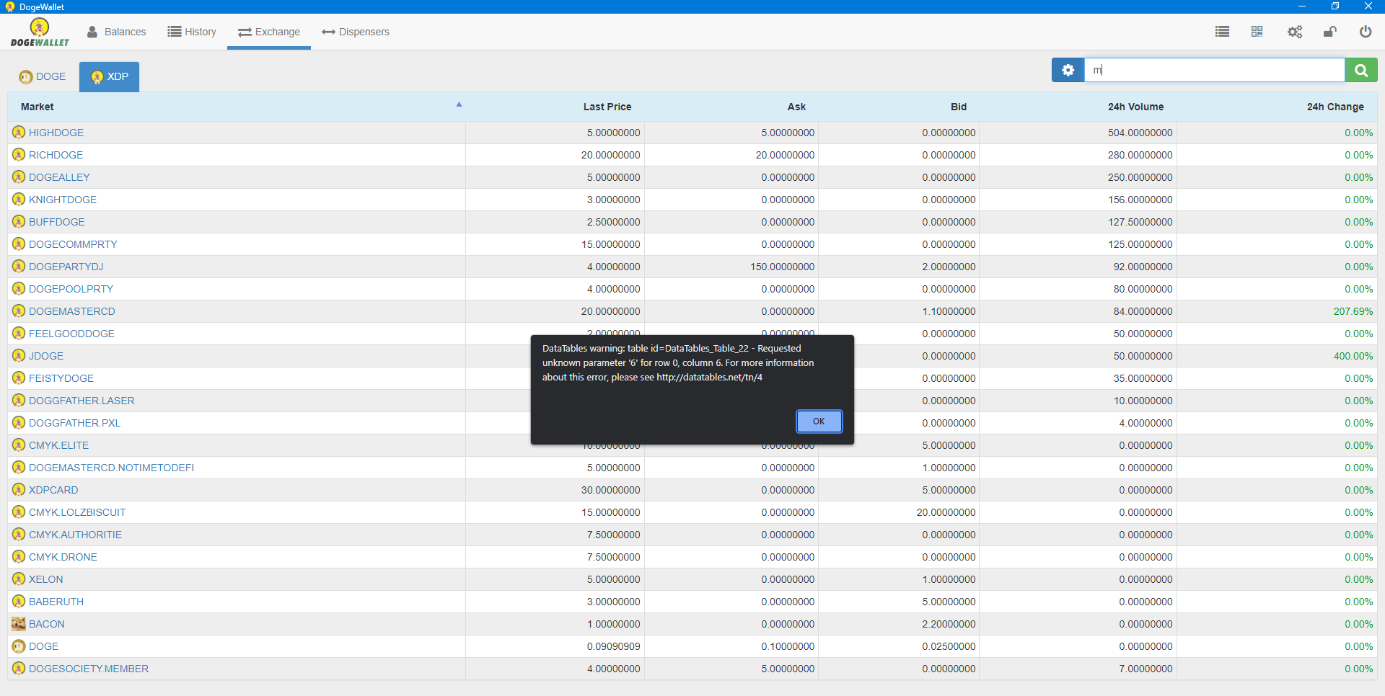Open the BUFFDOGE market link
The image size is (1385, 696).
coord(57,222)
